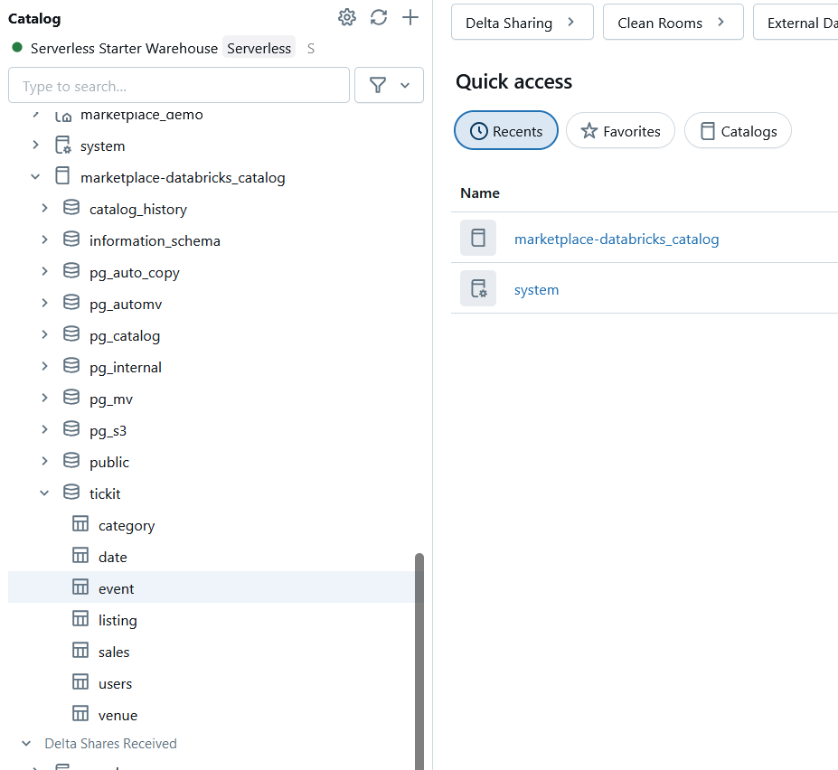
Task: Click the refresh catalog icon
Action: [379, 17]
